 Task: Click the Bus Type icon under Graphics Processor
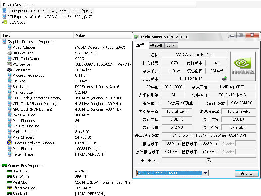coord(10,86)
